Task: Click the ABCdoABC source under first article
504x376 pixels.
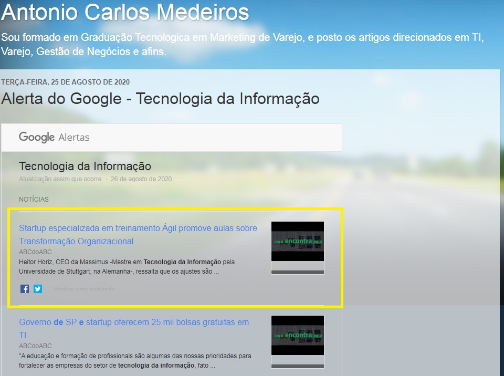Action: tap(35, 252)
